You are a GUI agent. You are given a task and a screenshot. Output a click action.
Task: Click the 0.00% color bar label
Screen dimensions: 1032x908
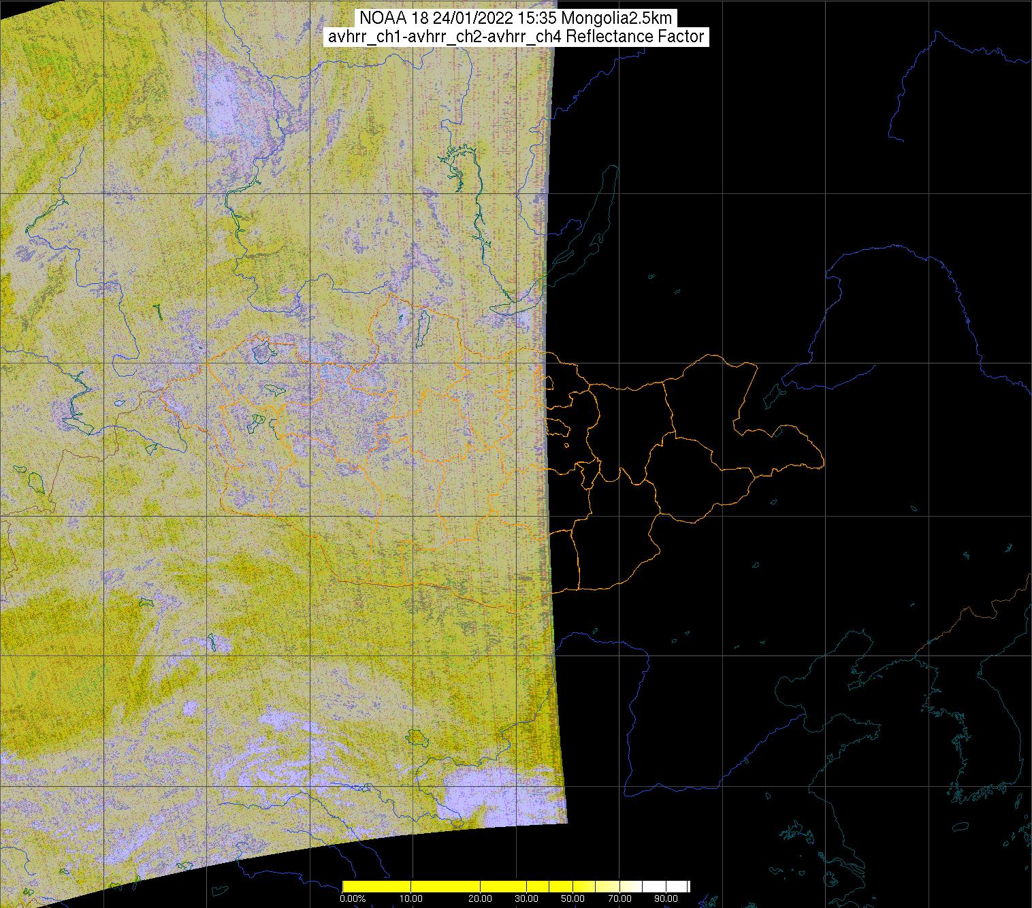coord(352,899)
